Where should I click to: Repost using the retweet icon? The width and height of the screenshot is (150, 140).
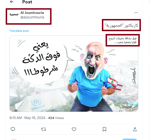44,129
